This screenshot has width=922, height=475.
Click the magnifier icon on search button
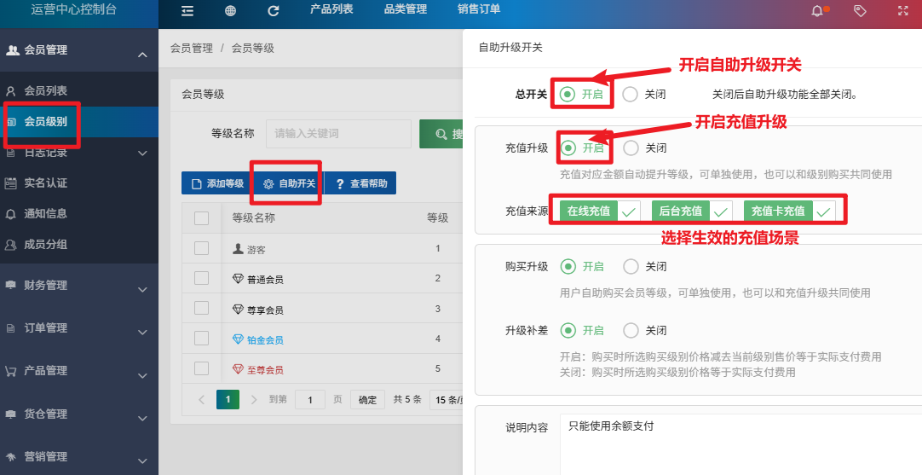tap(441, 134)
